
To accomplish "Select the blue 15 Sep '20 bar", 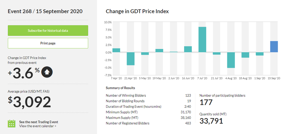I will pyautogui.click(x=274, y=47).
